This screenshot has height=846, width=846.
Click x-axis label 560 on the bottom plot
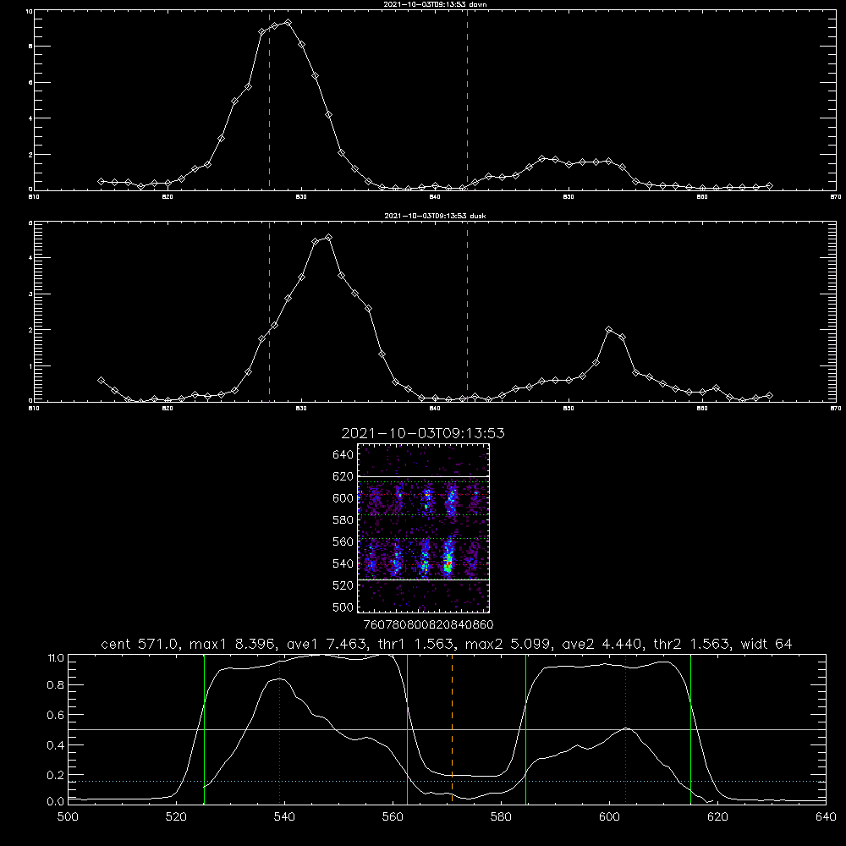[393, 817]
